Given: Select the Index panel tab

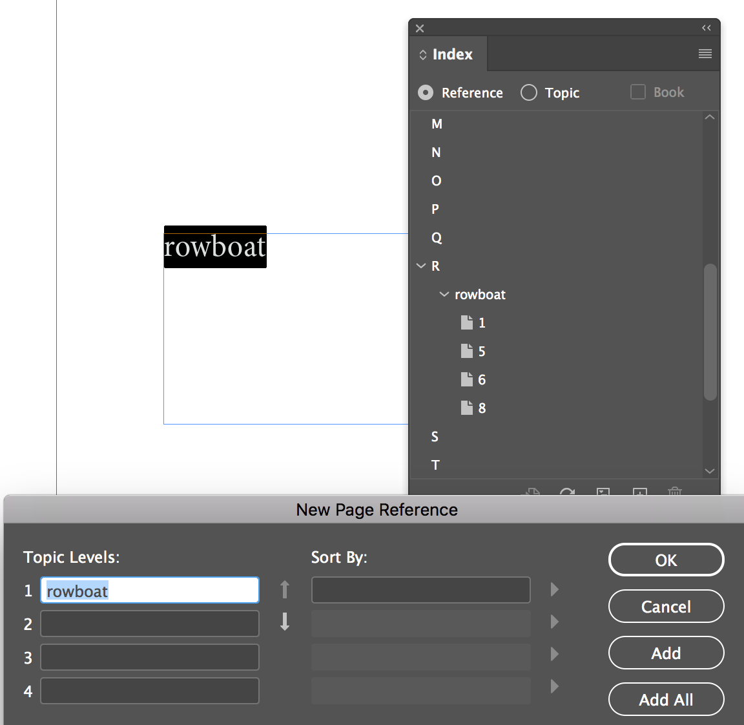Looking at the screenshot, I should pos(448,54).
